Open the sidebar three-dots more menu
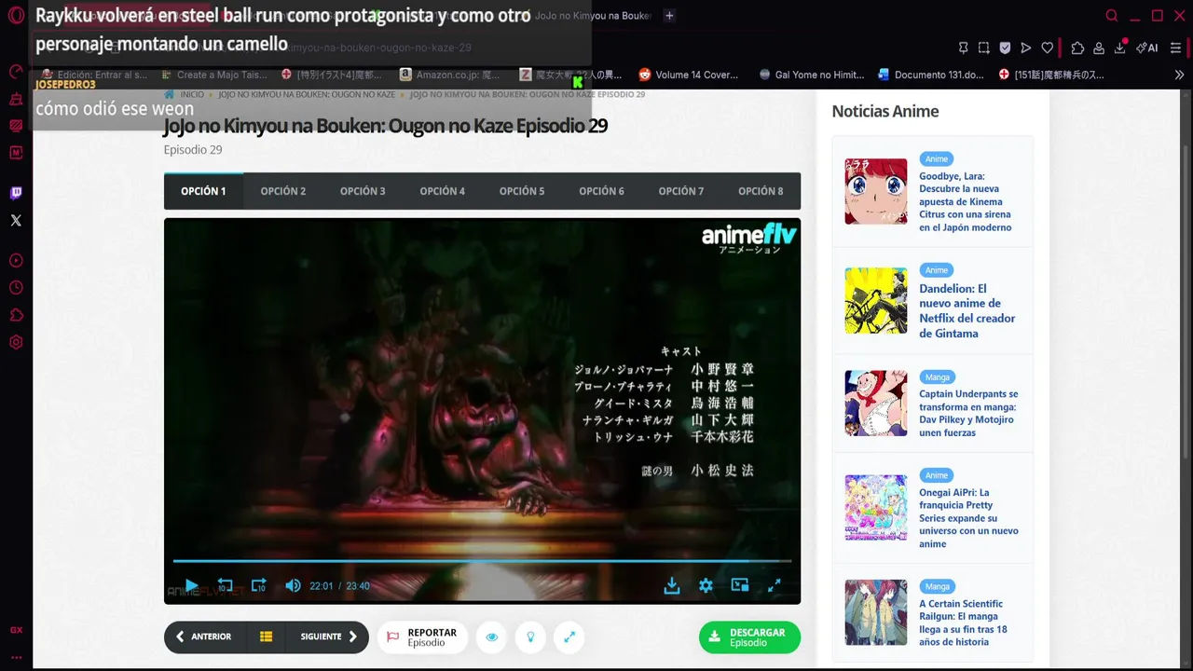This screenshot has height=671, width=1193. (x=16, y=657)
